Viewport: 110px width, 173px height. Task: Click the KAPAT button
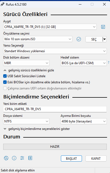96,159
